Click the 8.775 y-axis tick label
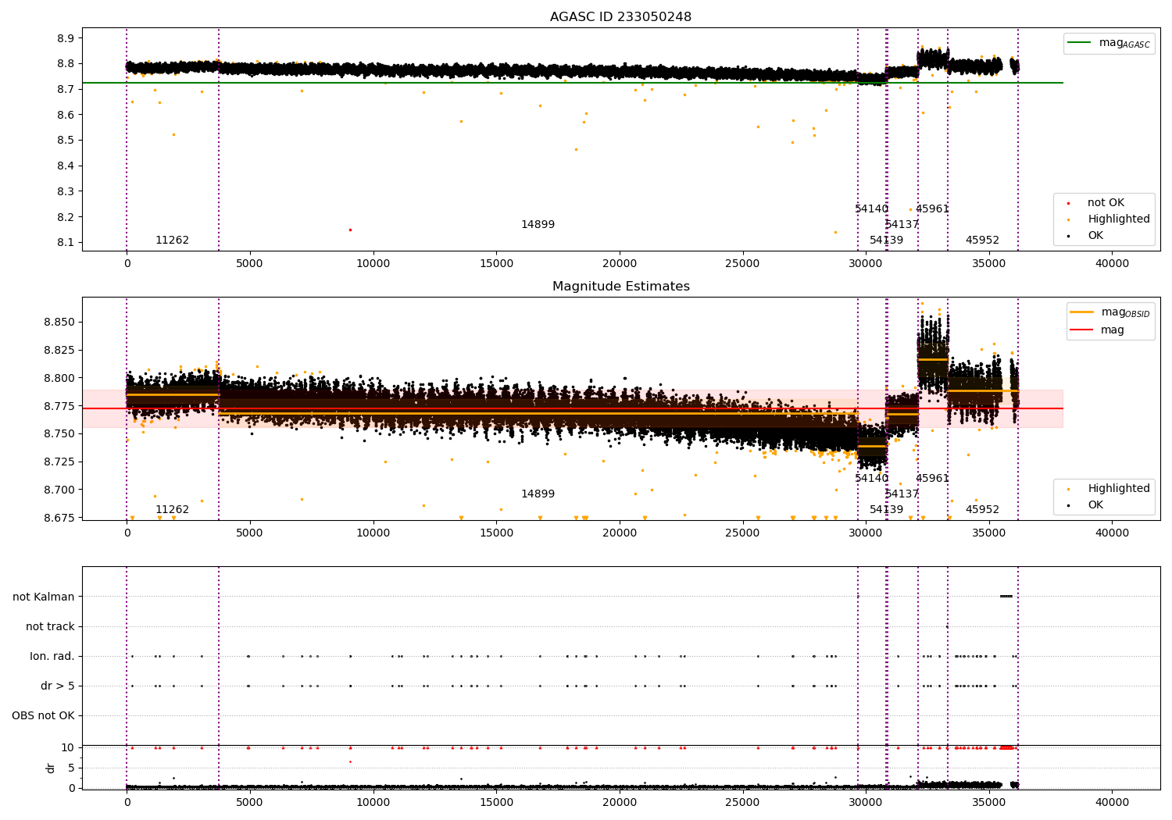 (x=59, y=406)
